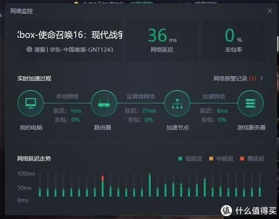
Task: Click the ISP network 丢包 0% value
Action: pos(149,120)
